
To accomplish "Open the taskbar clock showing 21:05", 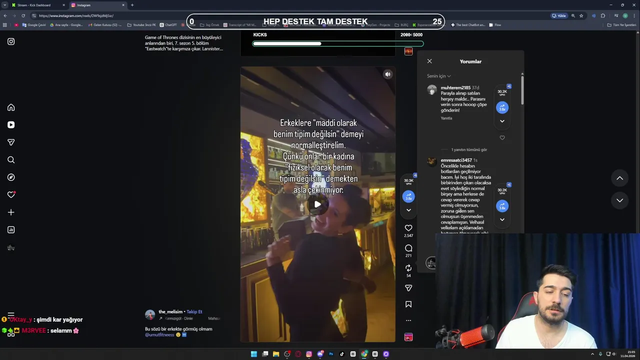I will point(628,354).
